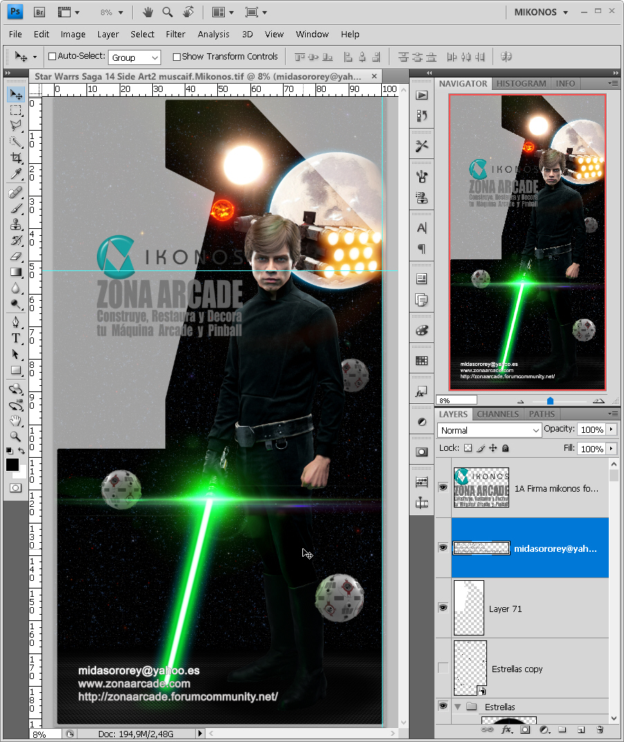This screenshot has height=742, width=624.
Task: Open the Normal blend mode dropdown
Action: pyautogui.click(x=489, y=430)
